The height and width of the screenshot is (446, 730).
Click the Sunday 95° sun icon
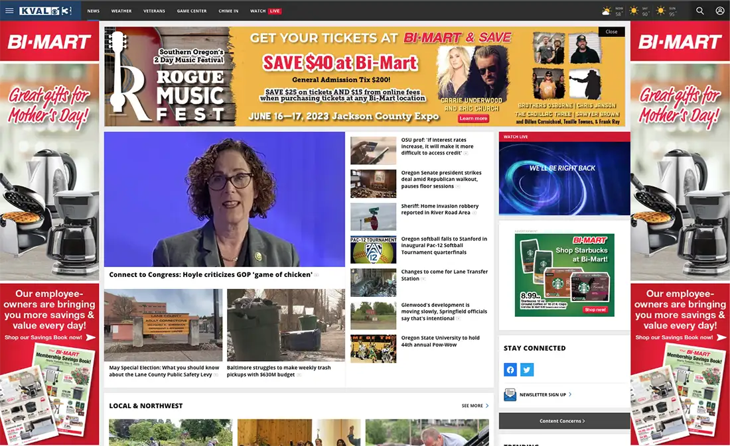pyautogui.click(x=660, y=10)
